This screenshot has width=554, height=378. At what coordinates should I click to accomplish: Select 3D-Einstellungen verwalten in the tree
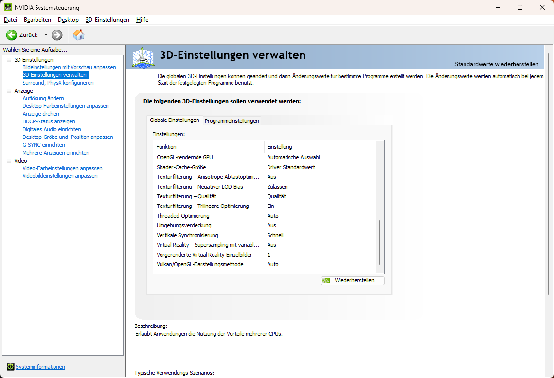tap(55, 75)
